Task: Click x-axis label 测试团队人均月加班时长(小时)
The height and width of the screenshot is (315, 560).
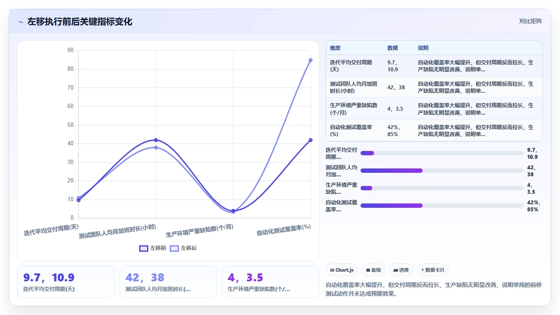Action: click(117, 231)
